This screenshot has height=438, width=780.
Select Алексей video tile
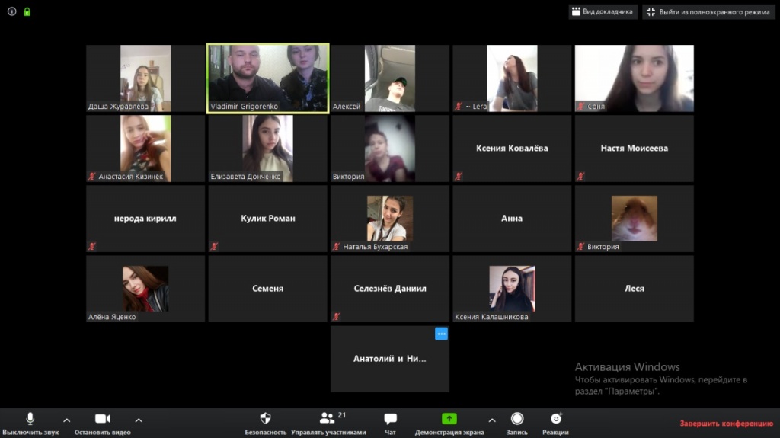(x=390, y=78)
